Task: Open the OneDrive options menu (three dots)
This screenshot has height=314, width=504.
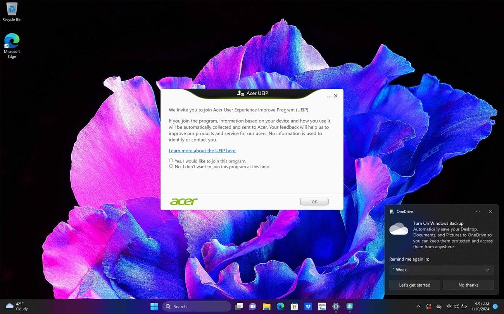Action: (x=478, y=212)
